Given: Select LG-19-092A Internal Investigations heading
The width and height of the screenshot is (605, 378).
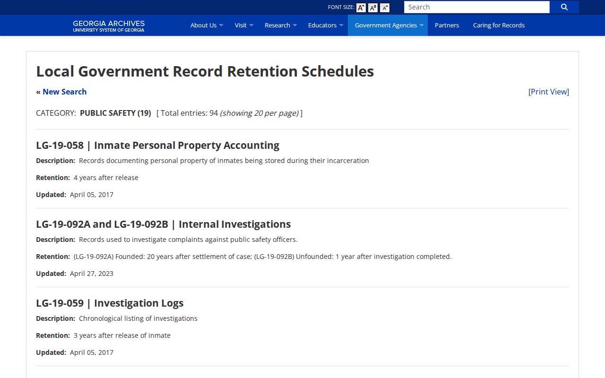Looking at the screenshot, I should (163, 224).
